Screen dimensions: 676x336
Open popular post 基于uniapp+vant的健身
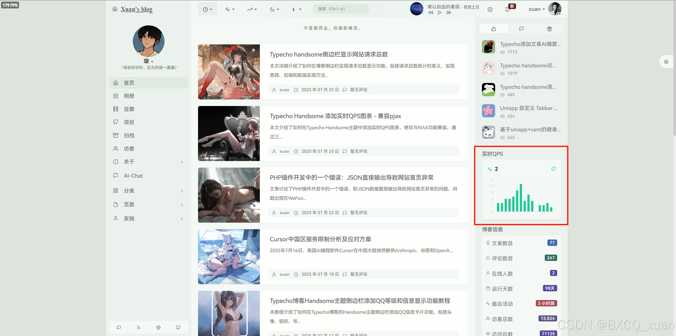[x=531, y=130]
